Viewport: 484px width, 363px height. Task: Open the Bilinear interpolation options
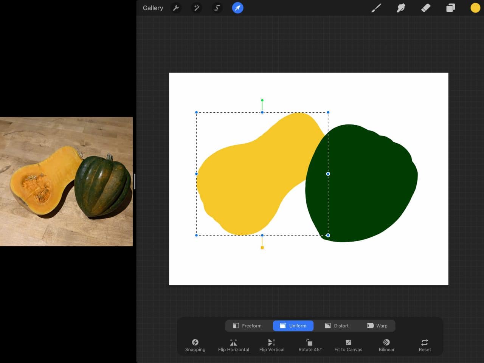point(386,345)
